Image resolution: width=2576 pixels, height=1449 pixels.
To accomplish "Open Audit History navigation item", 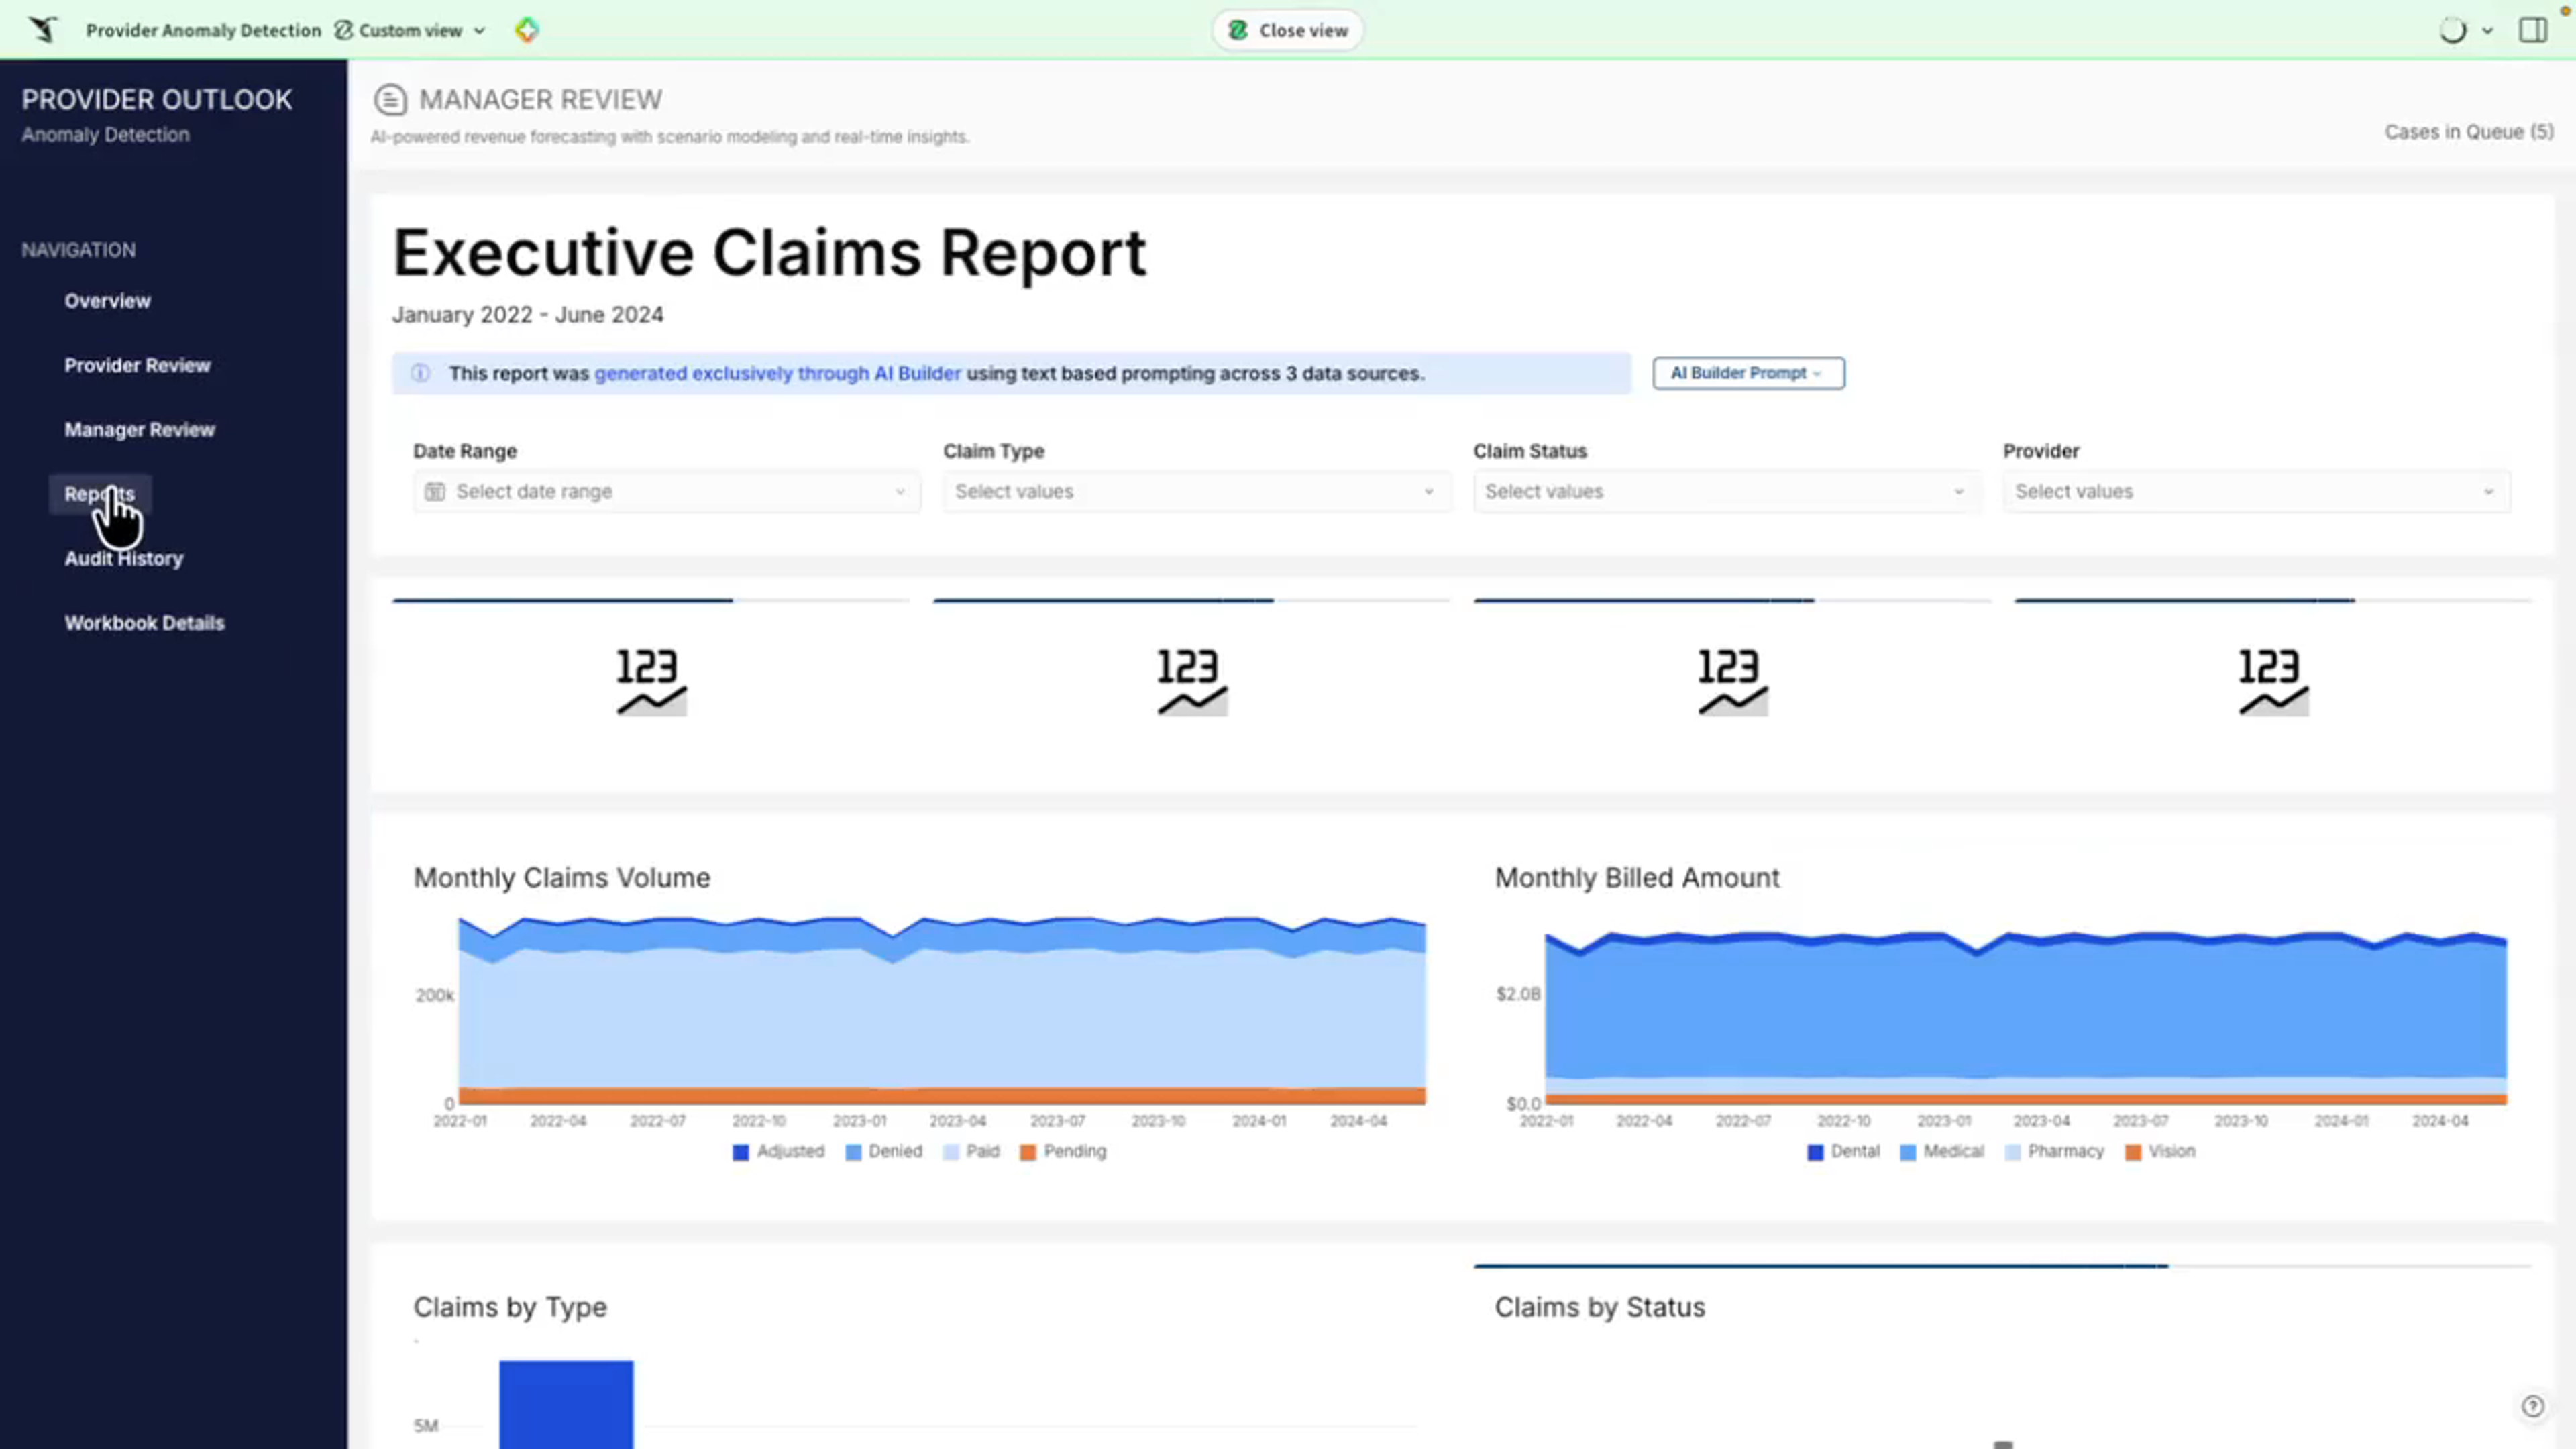I will (x=124, y=558).
